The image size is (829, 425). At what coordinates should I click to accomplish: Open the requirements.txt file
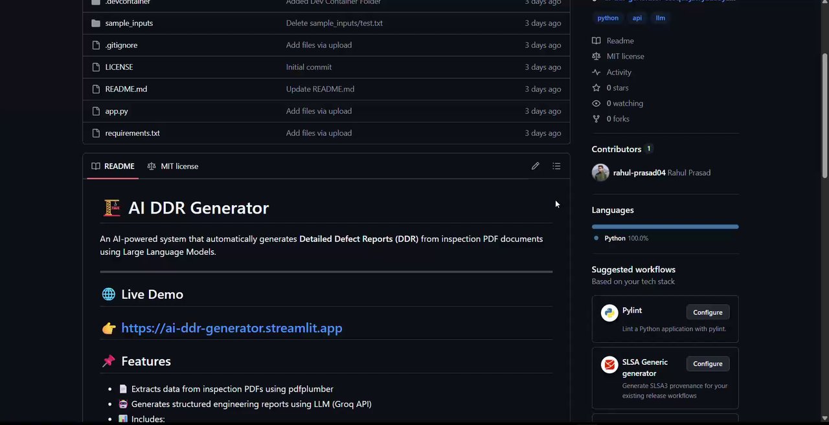pos(133,133)
